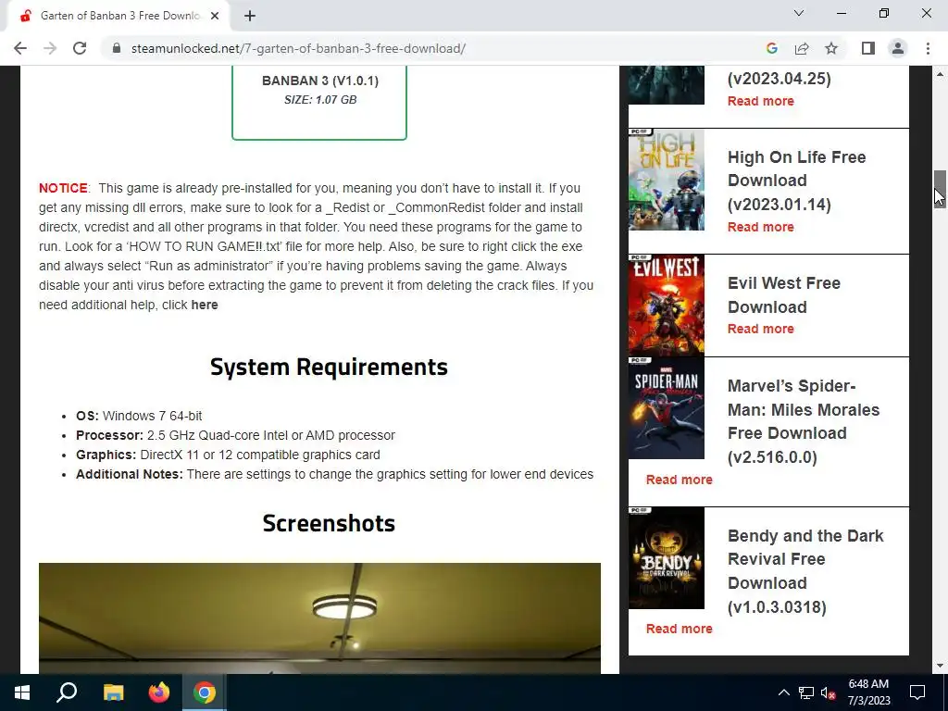Open the Windows Start menu
Viewport: 948px width, 711px height.
[22, 692]
